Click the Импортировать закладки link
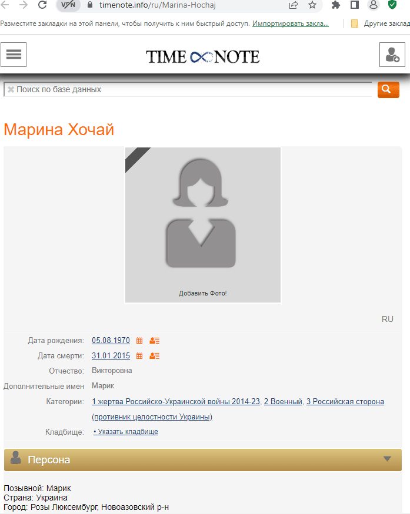410x514 pixels. tap(291, 23)
